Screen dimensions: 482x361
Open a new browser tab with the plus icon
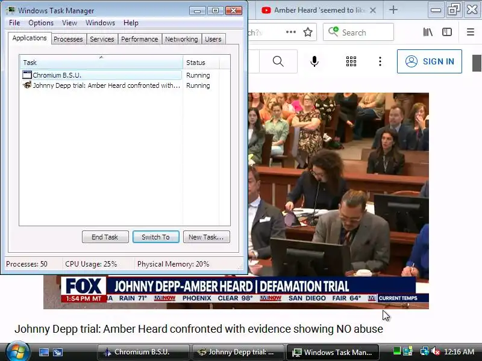click(393, 10)
